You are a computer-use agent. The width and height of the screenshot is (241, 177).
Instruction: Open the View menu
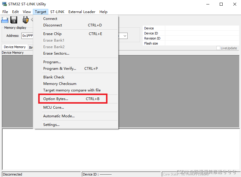point(27,12)
